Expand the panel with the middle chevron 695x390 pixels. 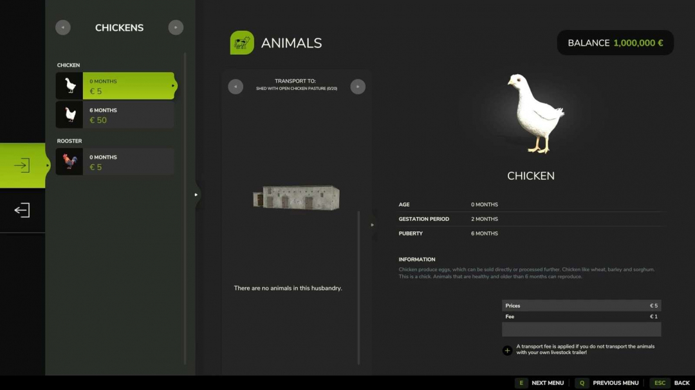tap(196, 194)
